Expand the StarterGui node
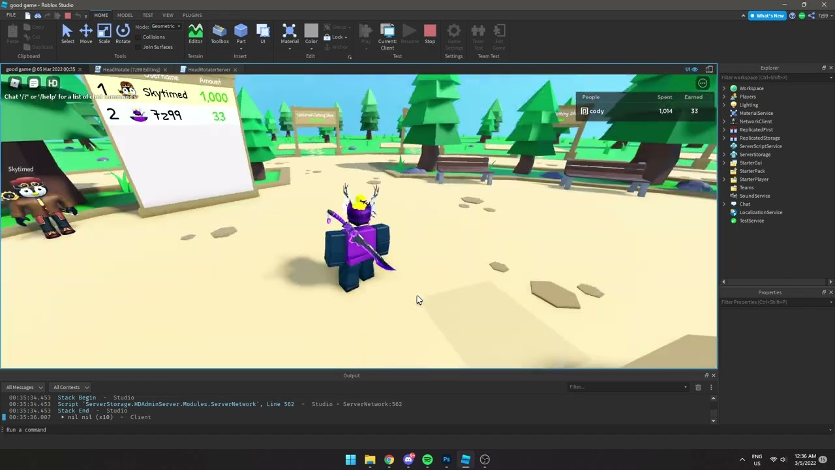Image resolution: width=835 pixels, height=470 pixels. point(724,163)
